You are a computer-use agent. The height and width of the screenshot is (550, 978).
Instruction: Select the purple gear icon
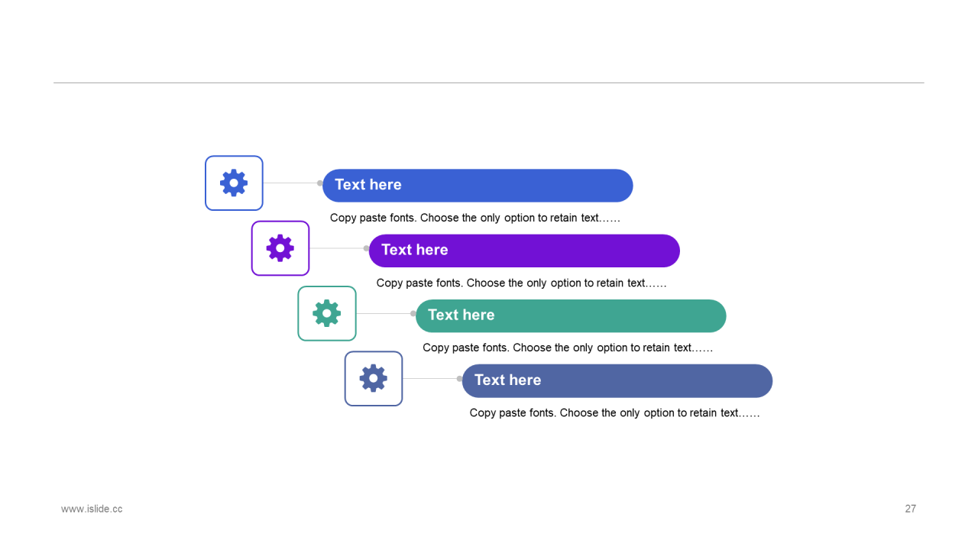click(280, 248)
